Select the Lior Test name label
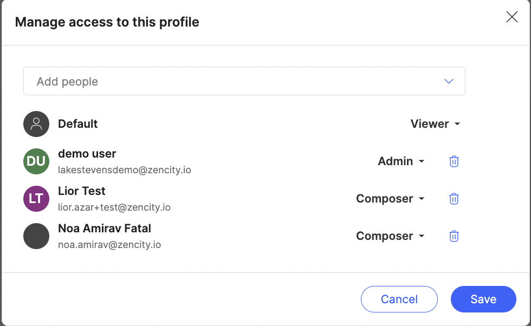Image resolution: width=531 pixels, height=326 pixels. tap(82, 191)
